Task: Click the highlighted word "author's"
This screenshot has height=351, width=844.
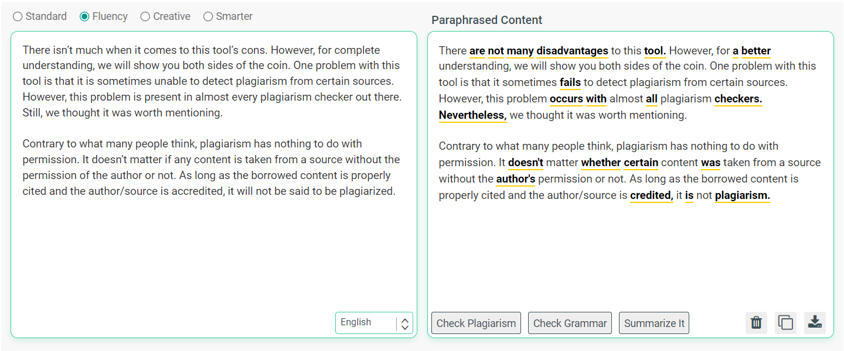Action: coord(515,179)
